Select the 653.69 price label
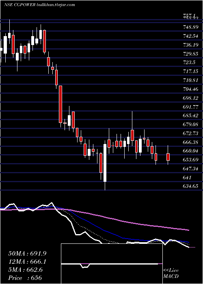This screenshot has width=203, height=284. 191,160
